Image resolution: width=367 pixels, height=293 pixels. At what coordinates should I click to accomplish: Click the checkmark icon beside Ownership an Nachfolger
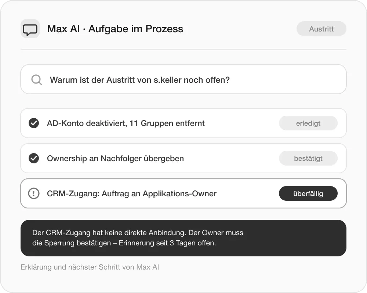tap(34, 159)
